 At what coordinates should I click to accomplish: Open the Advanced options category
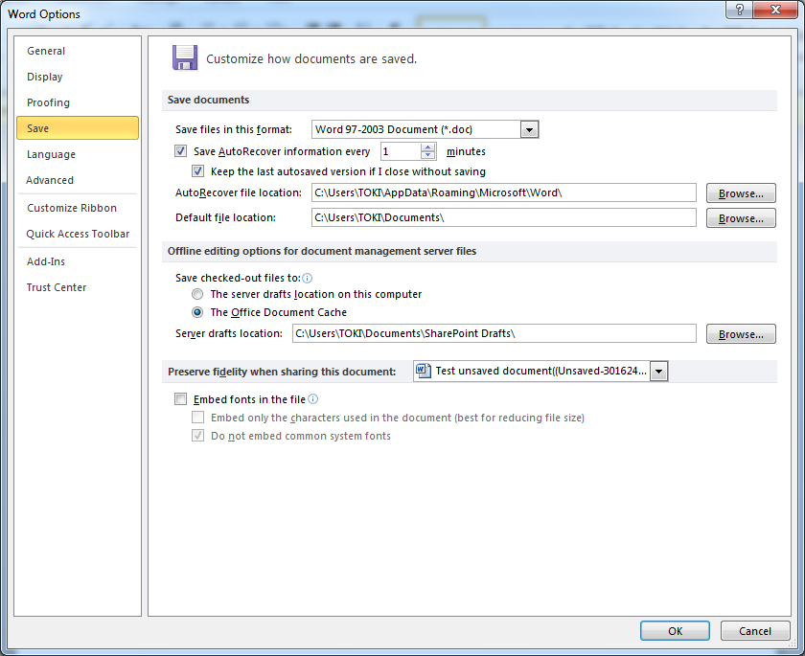pos(78,180)
